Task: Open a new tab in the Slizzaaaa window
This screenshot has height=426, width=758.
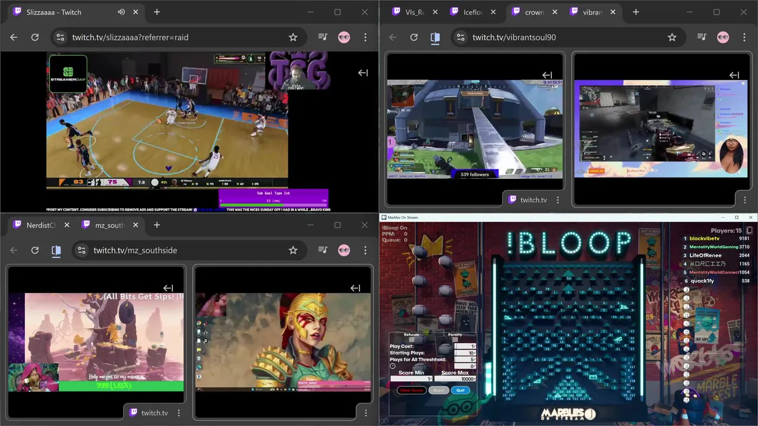Action: (x=157, y=12)
